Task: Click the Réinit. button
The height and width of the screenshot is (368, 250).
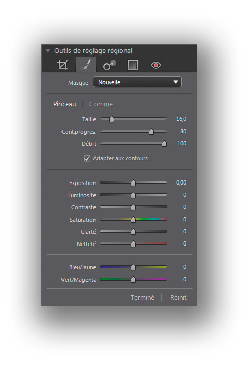Action: click(x=179, y=297)
